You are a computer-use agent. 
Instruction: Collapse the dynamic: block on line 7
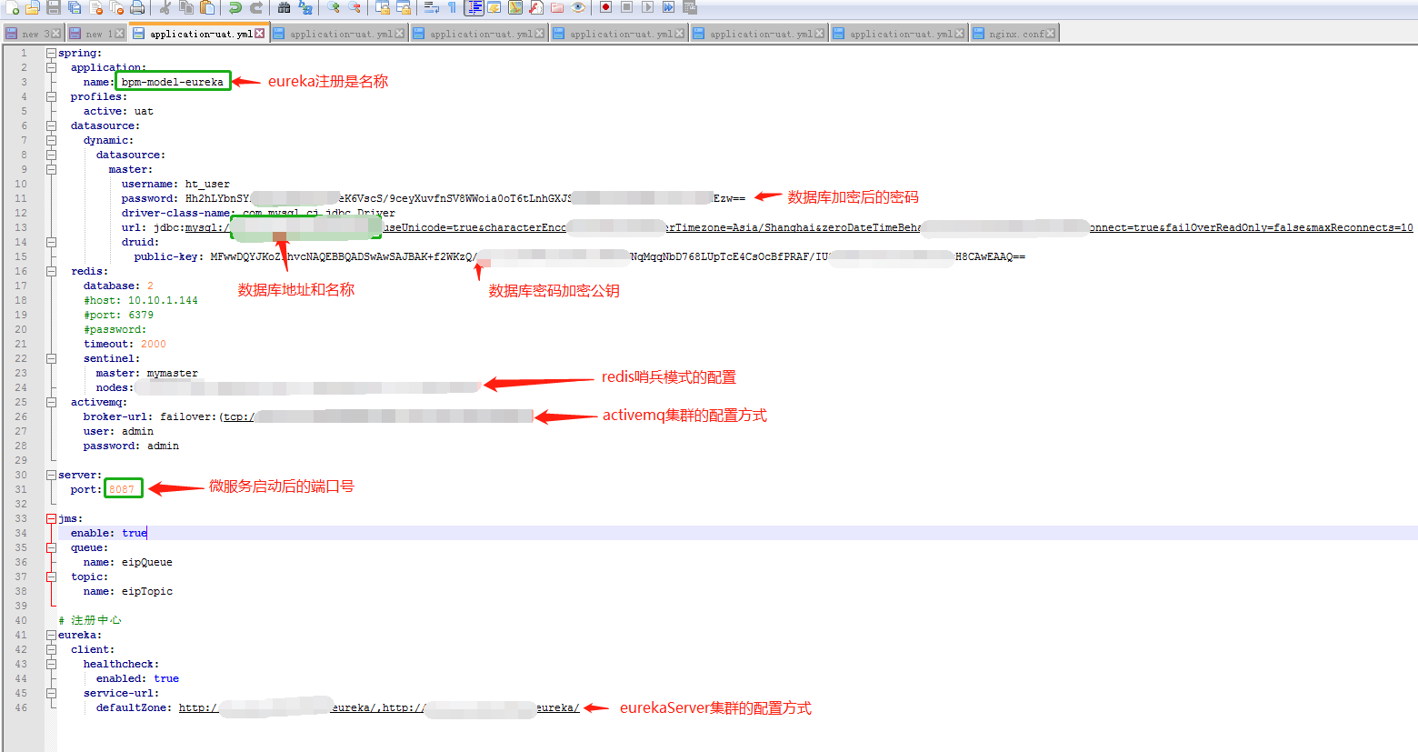click(52, 141)
